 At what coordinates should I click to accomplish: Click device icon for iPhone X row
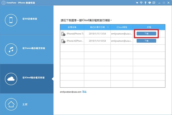[63, 41]
